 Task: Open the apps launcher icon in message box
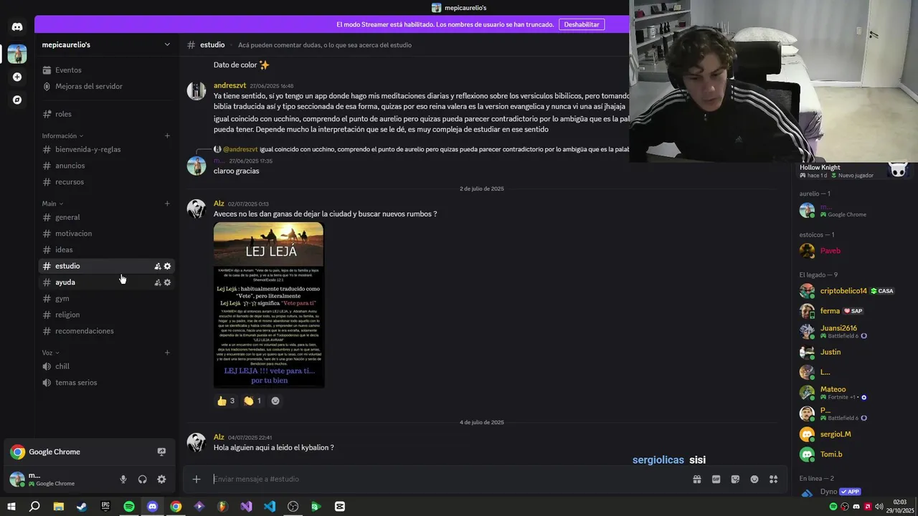tap(773, 479)
